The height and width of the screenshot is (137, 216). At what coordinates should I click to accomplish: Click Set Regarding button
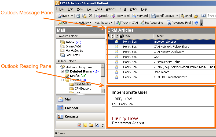tap(151, 23)
